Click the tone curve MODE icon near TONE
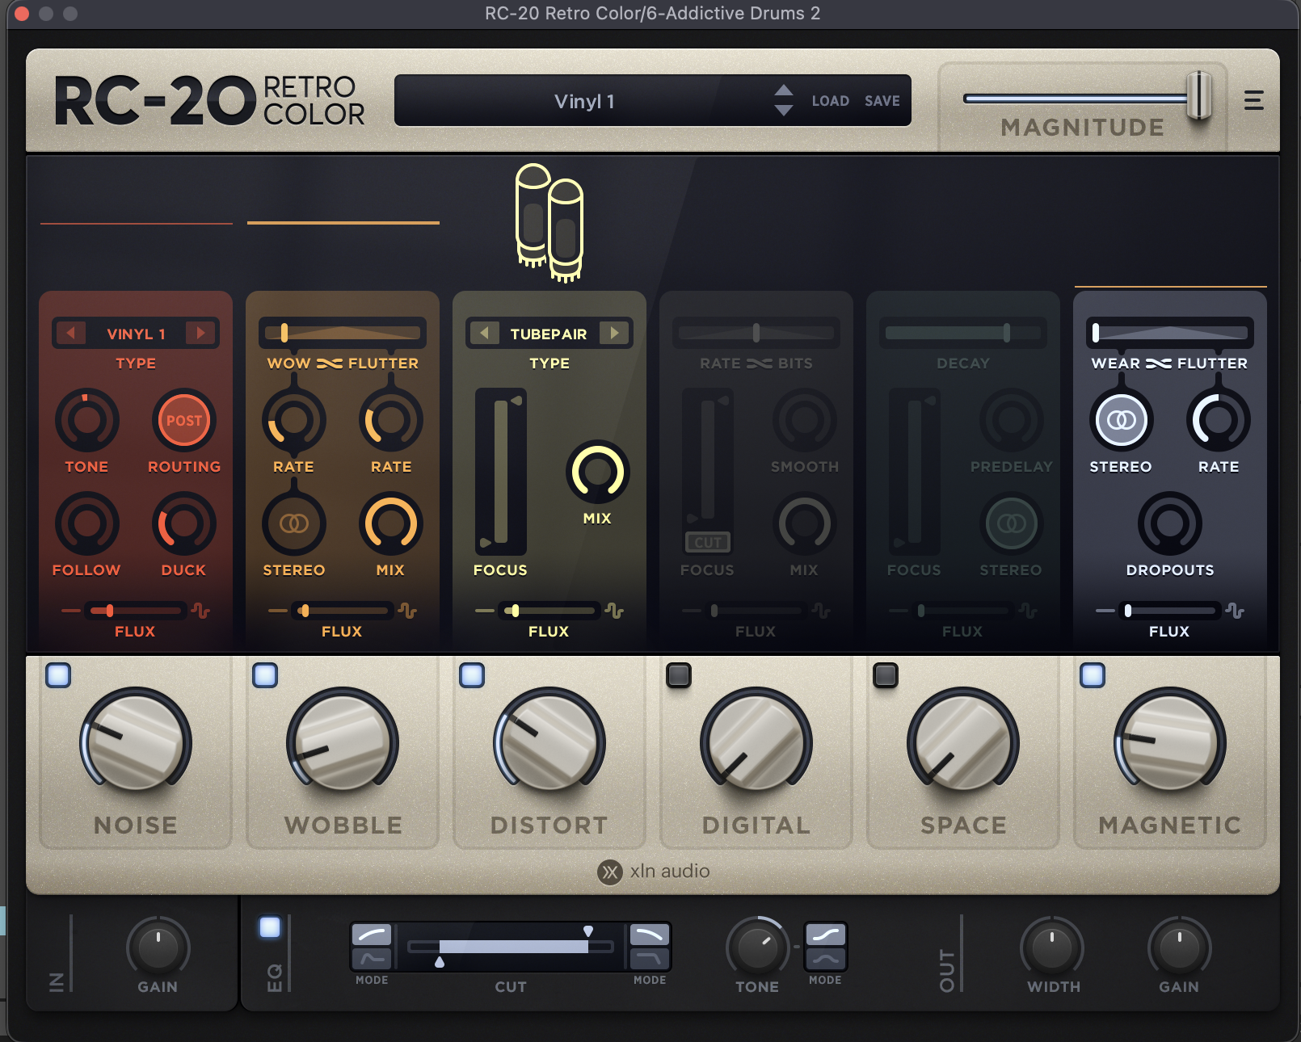 [x=826, y=946]
